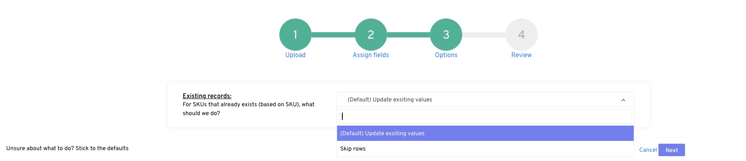
Task: Click the step 3 circle
Action: click(x=446, y=35)
